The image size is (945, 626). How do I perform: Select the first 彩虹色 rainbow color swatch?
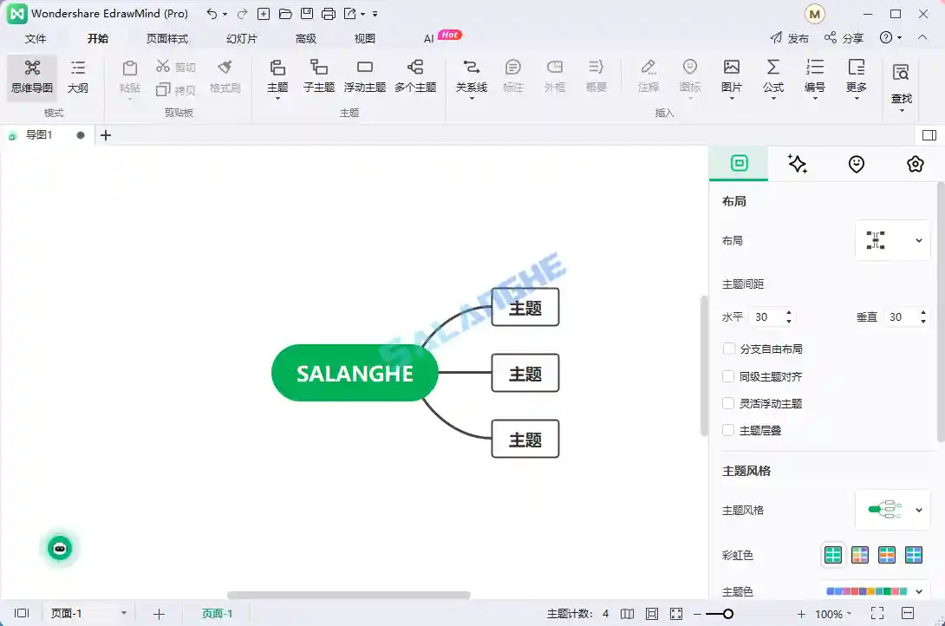point(832,554)
